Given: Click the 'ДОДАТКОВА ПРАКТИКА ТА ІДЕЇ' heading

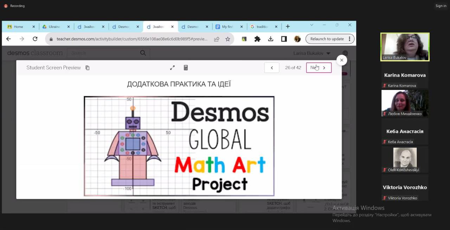Looking at the screenshot, I should (179, 84).
